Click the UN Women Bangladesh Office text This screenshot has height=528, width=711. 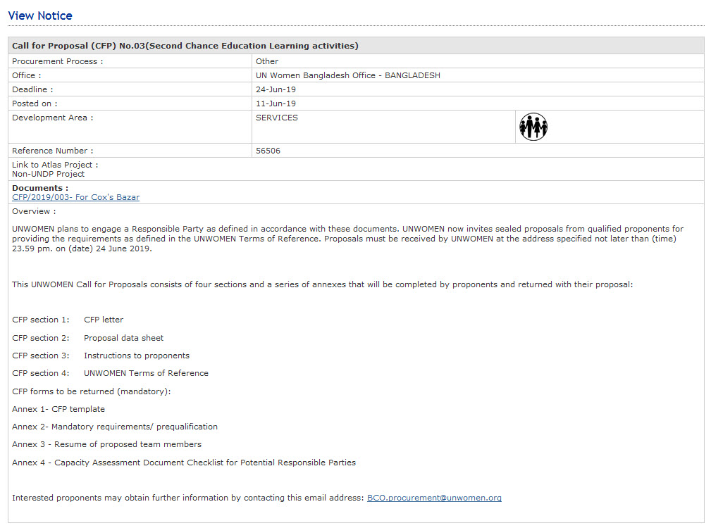pyautogui.click(x=348, y=75)
